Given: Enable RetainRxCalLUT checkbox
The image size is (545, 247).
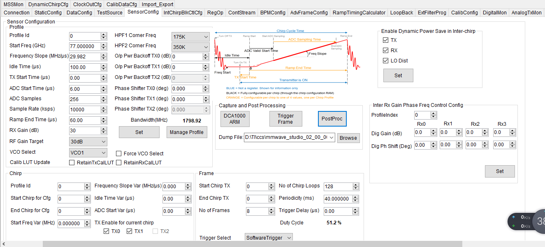Looking at the screenshot, I should pos(119,162).
